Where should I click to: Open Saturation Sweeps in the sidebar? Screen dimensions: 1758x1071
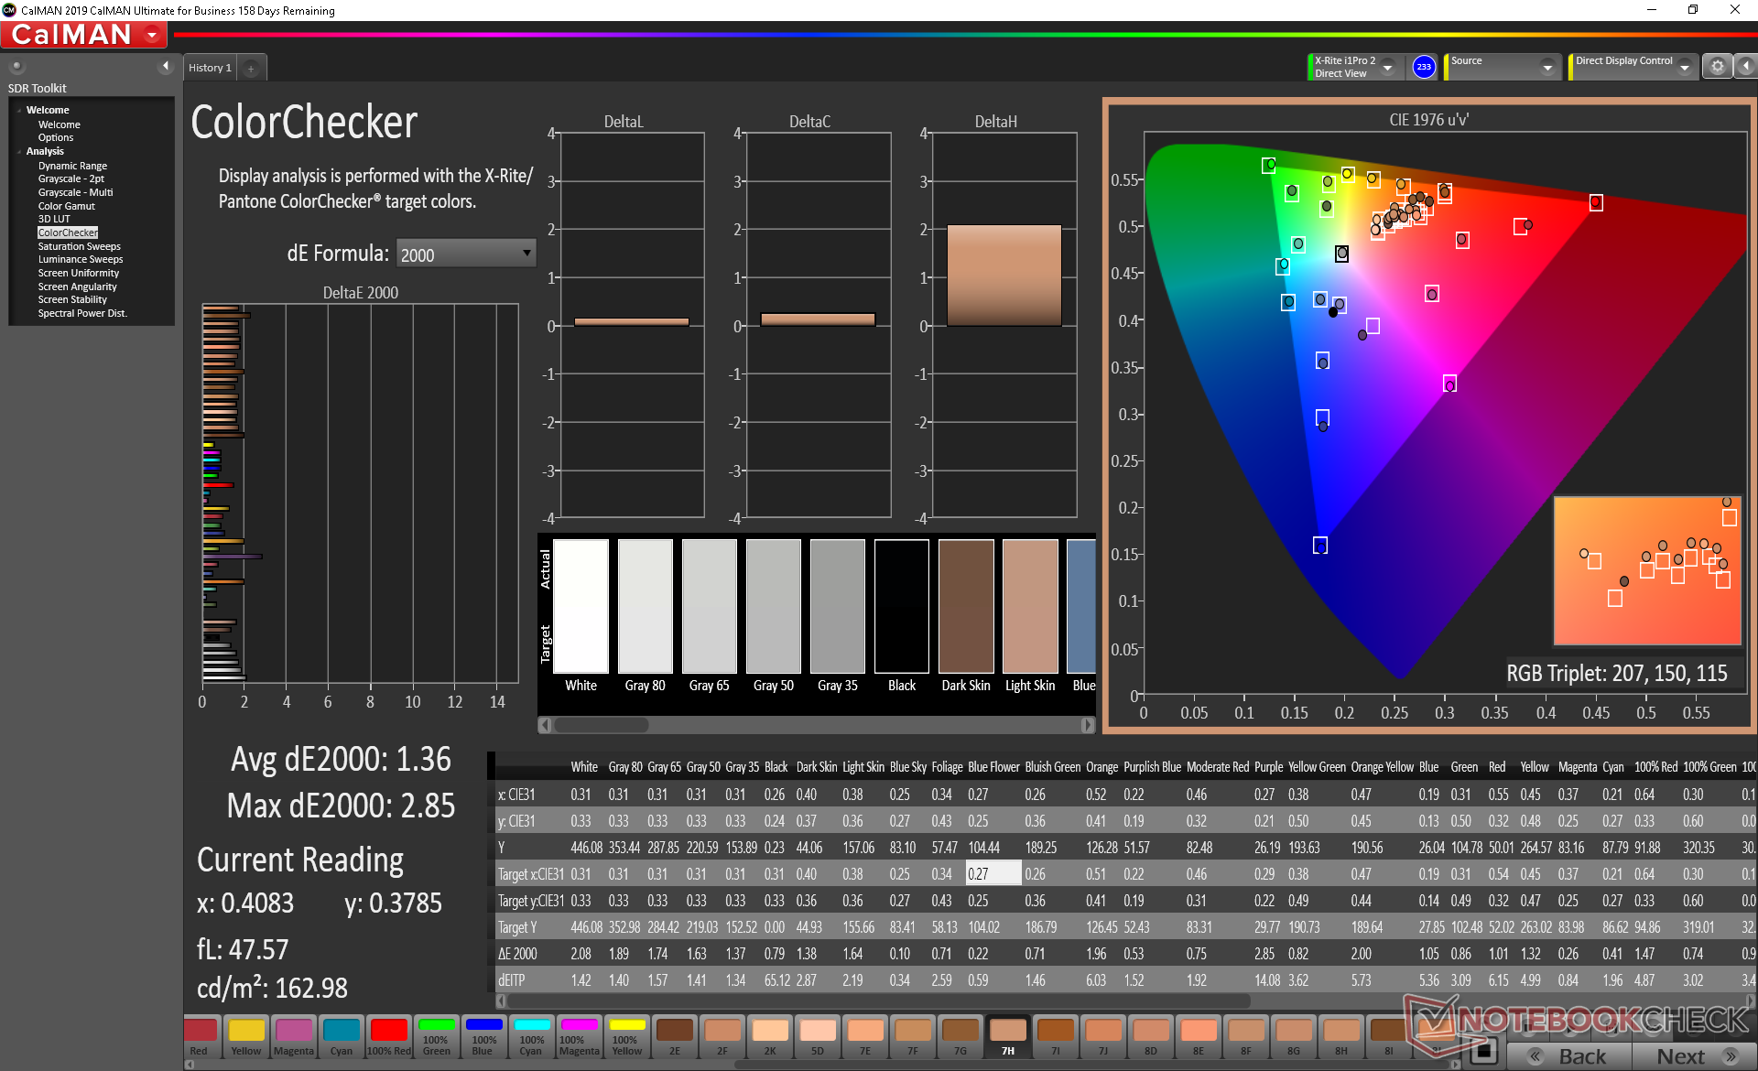pos(79,246)
